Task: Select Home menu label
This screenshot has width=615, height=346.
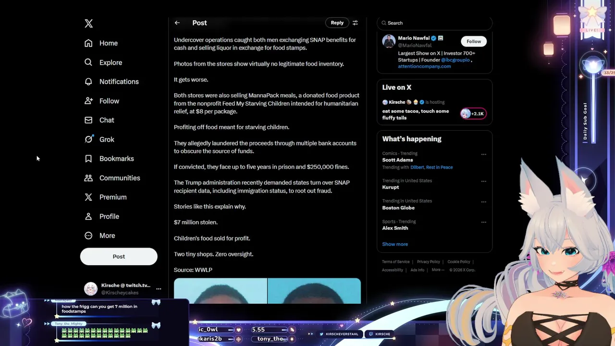Action: pos(109,43)
